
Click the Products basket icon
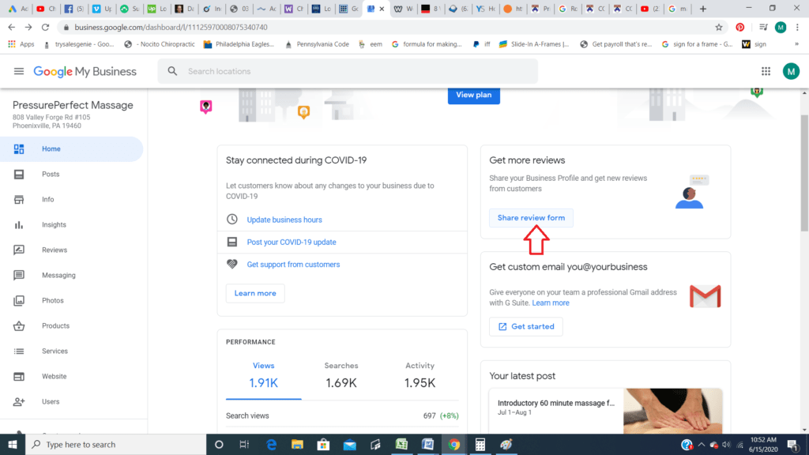[19, 325]
